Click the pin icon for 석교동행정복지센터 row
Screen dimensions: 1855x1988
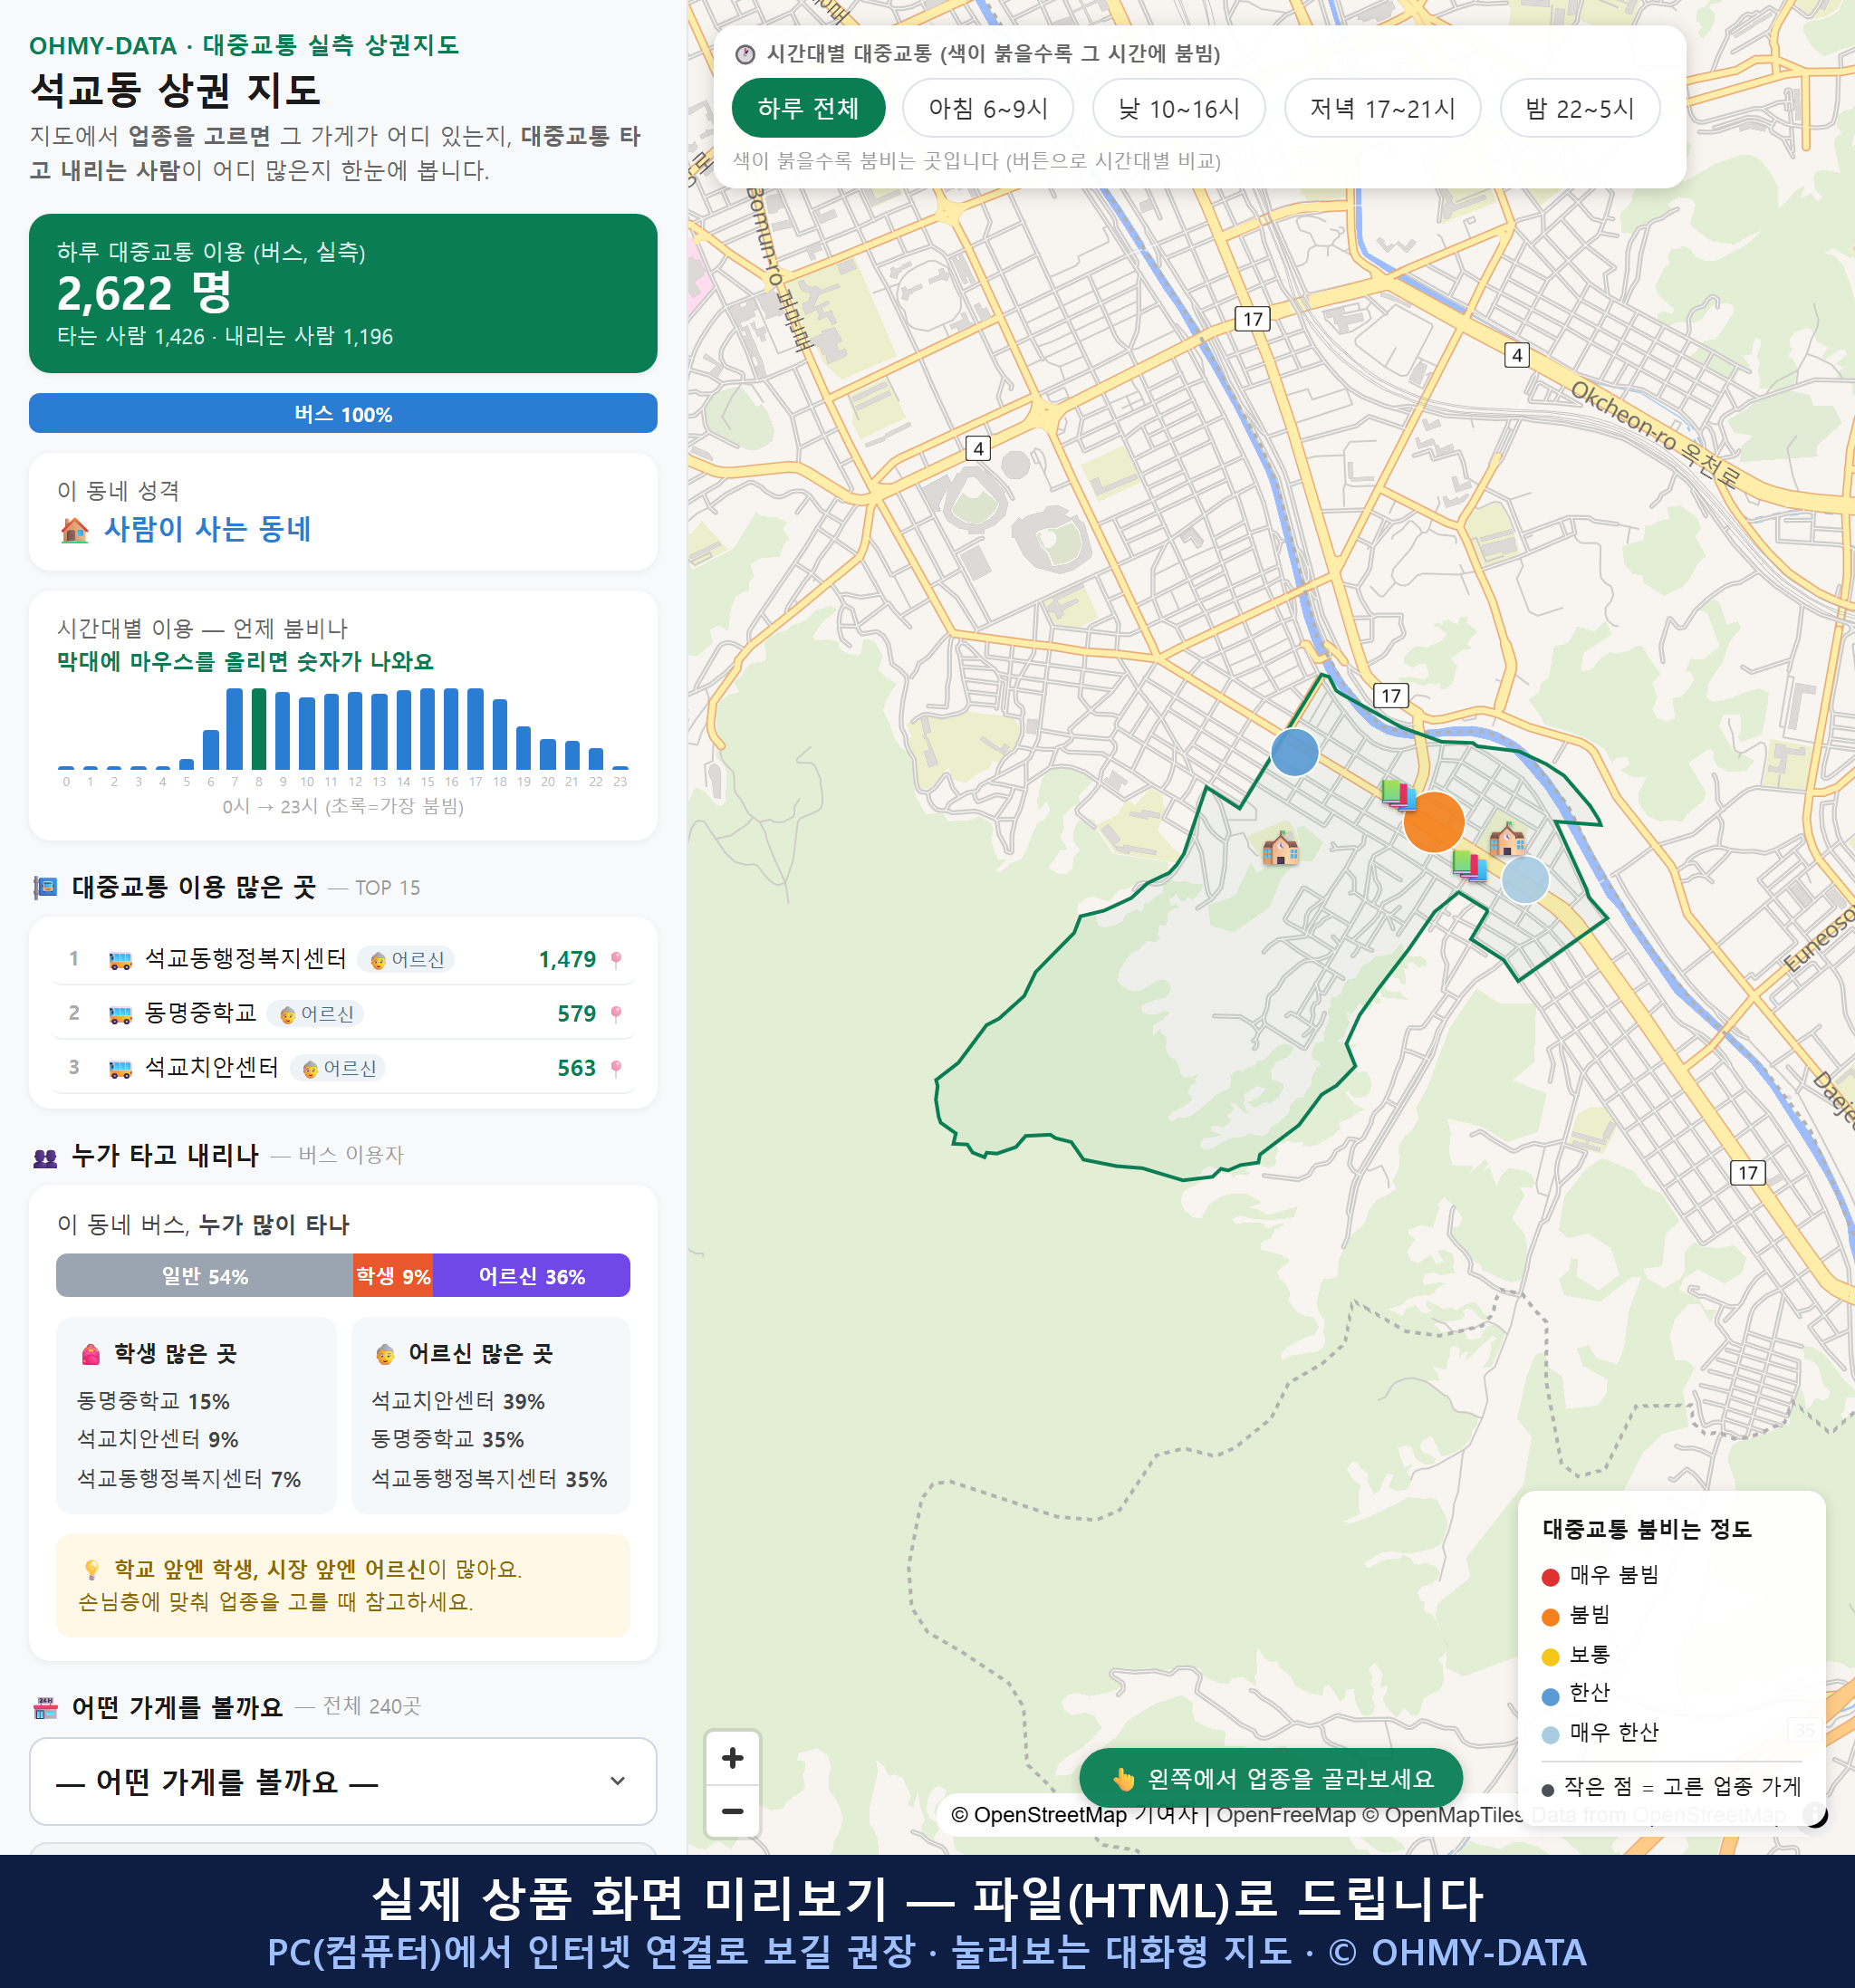coord(616,960)
